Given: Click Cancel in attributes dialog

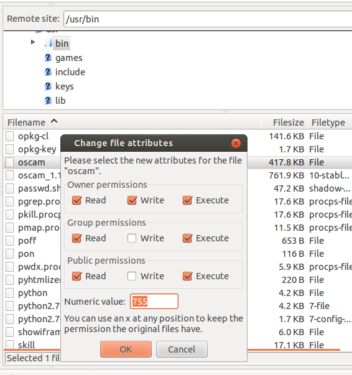Looking at the screenshot, I should point(182,350).
